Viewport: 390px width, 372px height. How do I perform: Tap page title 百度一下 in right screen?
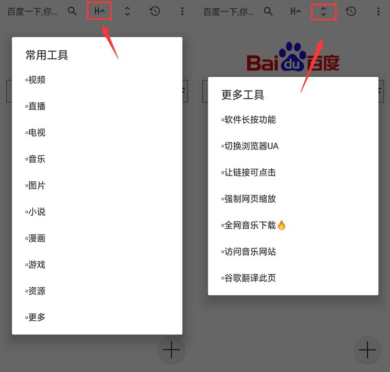tap(228, 11)
